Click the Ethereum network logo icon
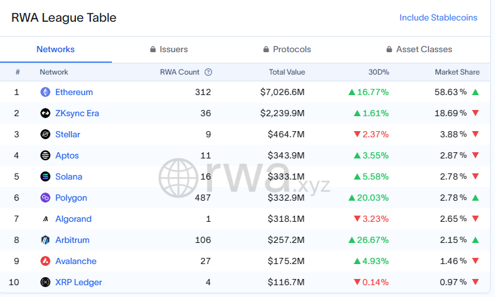Image resolution: width=495 pixels, height=297 pixels. (45, 92)
